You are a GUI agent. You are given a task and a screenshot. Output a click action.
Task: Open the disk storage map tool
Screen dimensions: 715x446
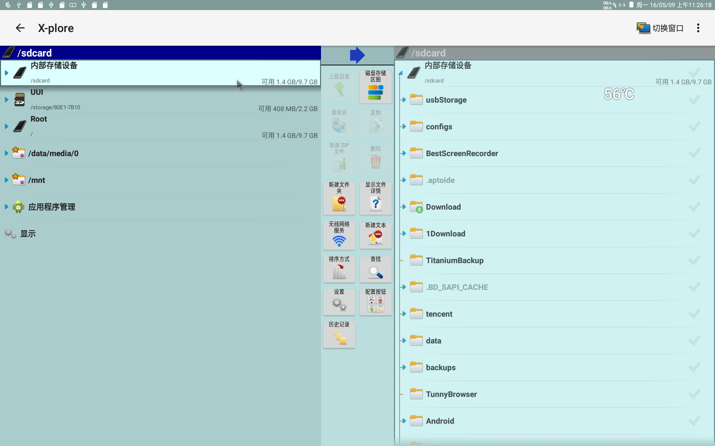[375, 86]
